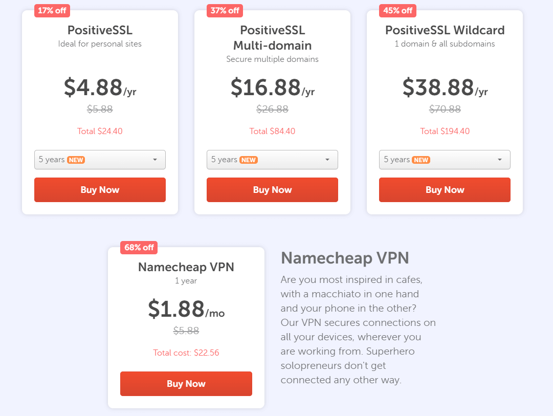
Task: Click the NEW tag in Wildcard dropdown
Action: (421, 160)
